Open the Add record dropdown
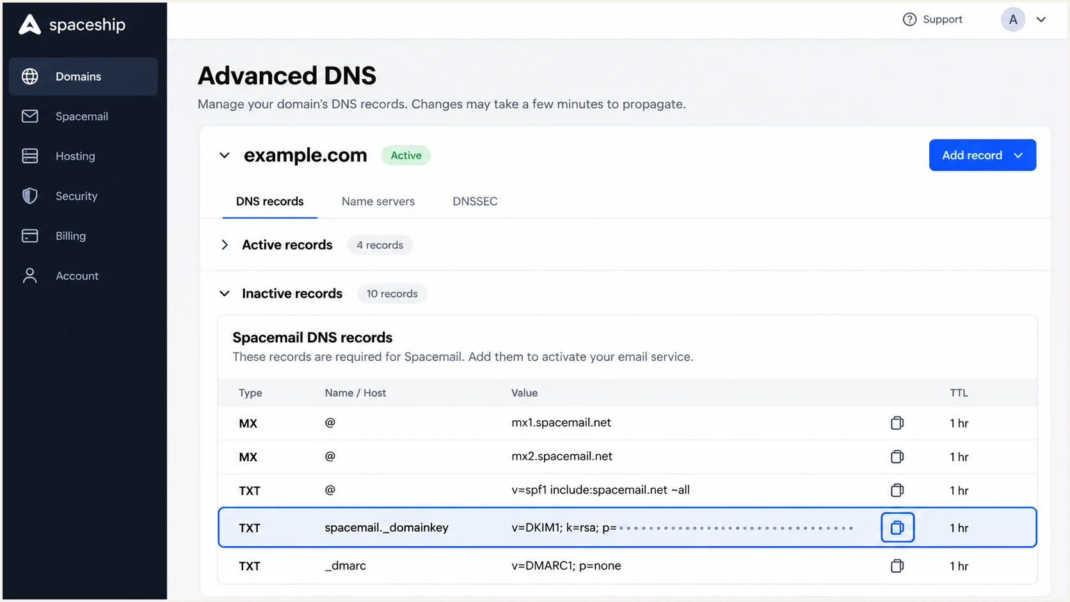Screen dimensions: 1070x602 (x=982, y=155)
